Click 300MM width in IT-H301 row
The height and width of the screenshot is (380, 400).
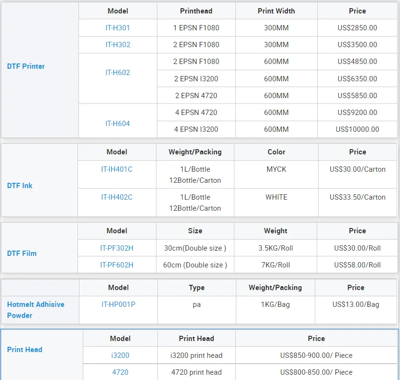pyautogui.click(x=276, y=28)
